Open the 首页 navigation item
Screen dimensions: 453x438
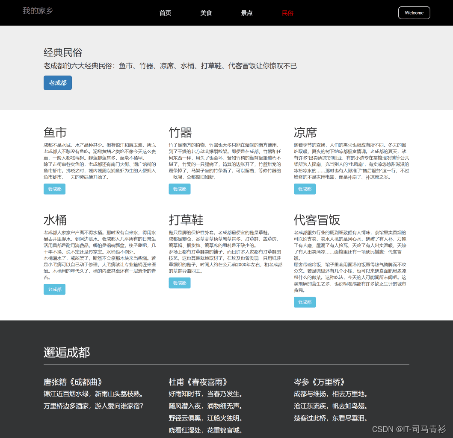coord(165,13)
